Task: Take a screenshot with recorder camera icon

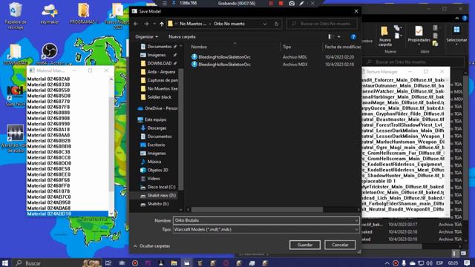Action: (292, 3)
